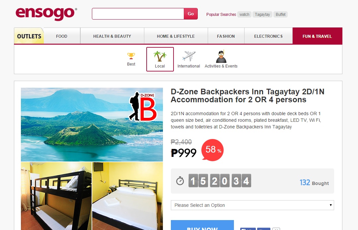Click the BUY NOW button
Viewport: 358px width, 230px height.
pos(202,225)
